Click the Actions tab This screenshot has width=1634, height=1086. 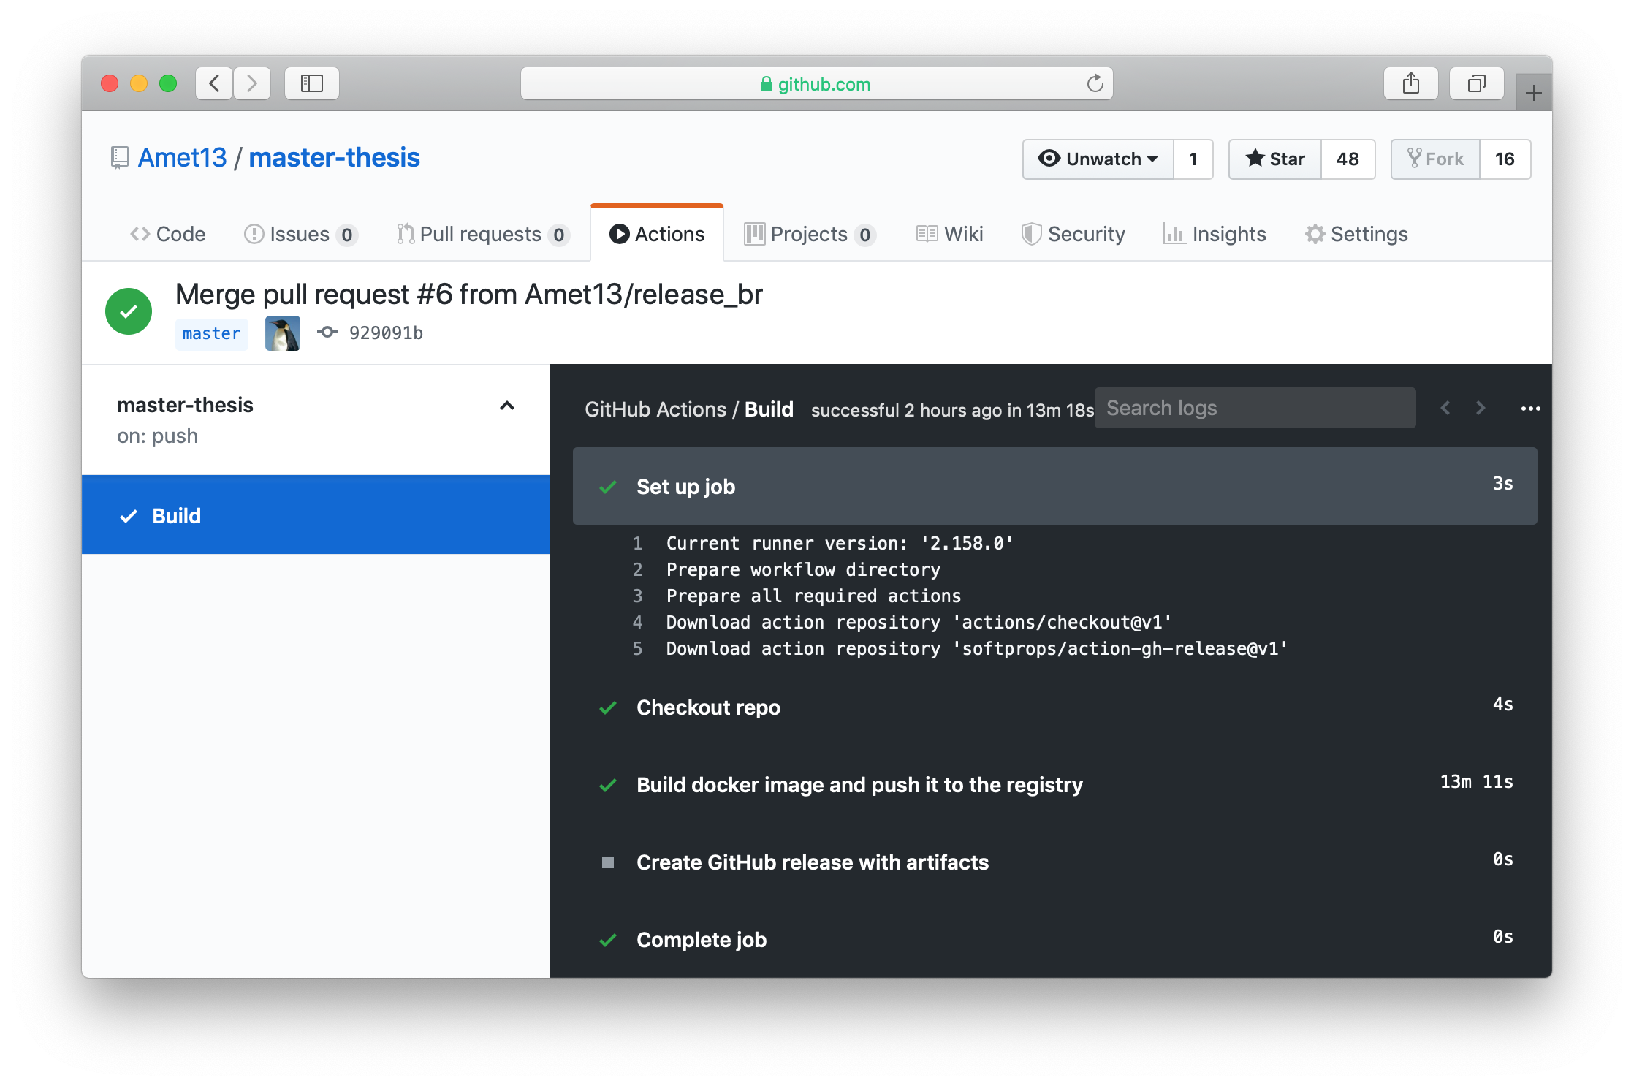pyautogui.click(x=655, y=232)
